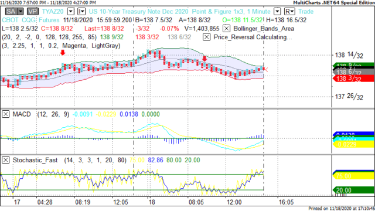Viewport: 375px width, 211px height.
Task: Click the CQG data feed label
Action: point(29,20)
